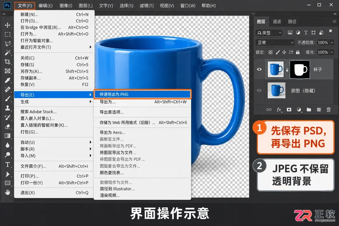Toggle adjustment layer filter

tap(298, 33)
